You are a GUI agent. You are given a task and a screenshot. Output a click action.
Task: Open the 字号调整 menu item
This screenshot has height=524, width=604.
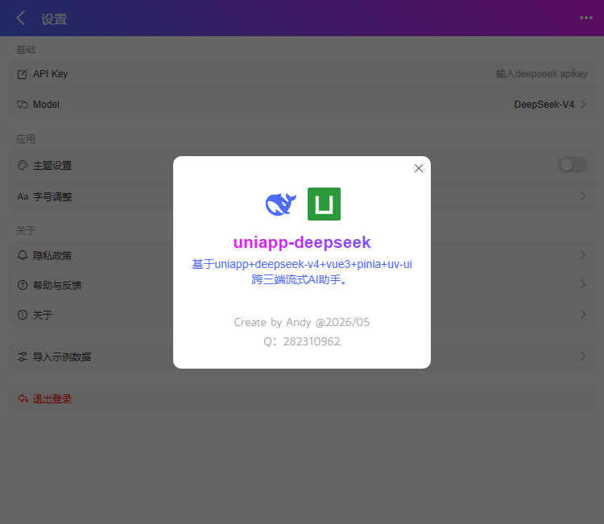tap(302, 196)
